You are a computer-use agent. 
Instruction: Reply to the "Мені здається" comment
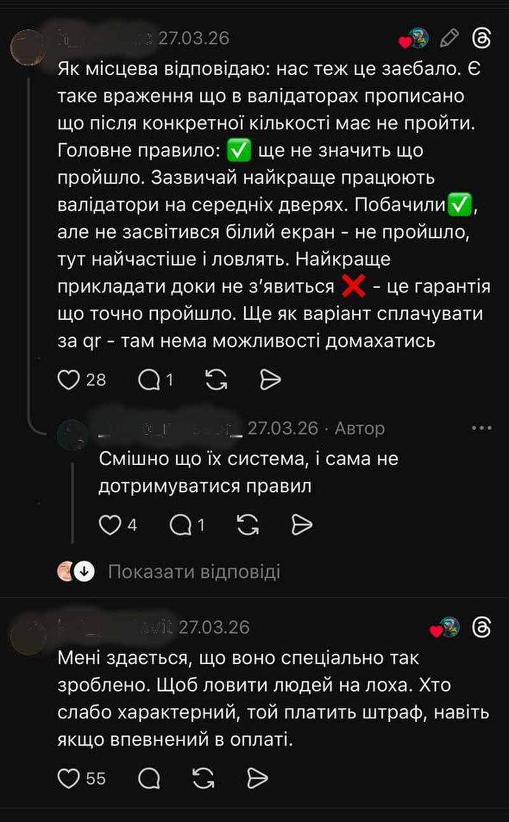pyautogui.click(x=149, y=777)
